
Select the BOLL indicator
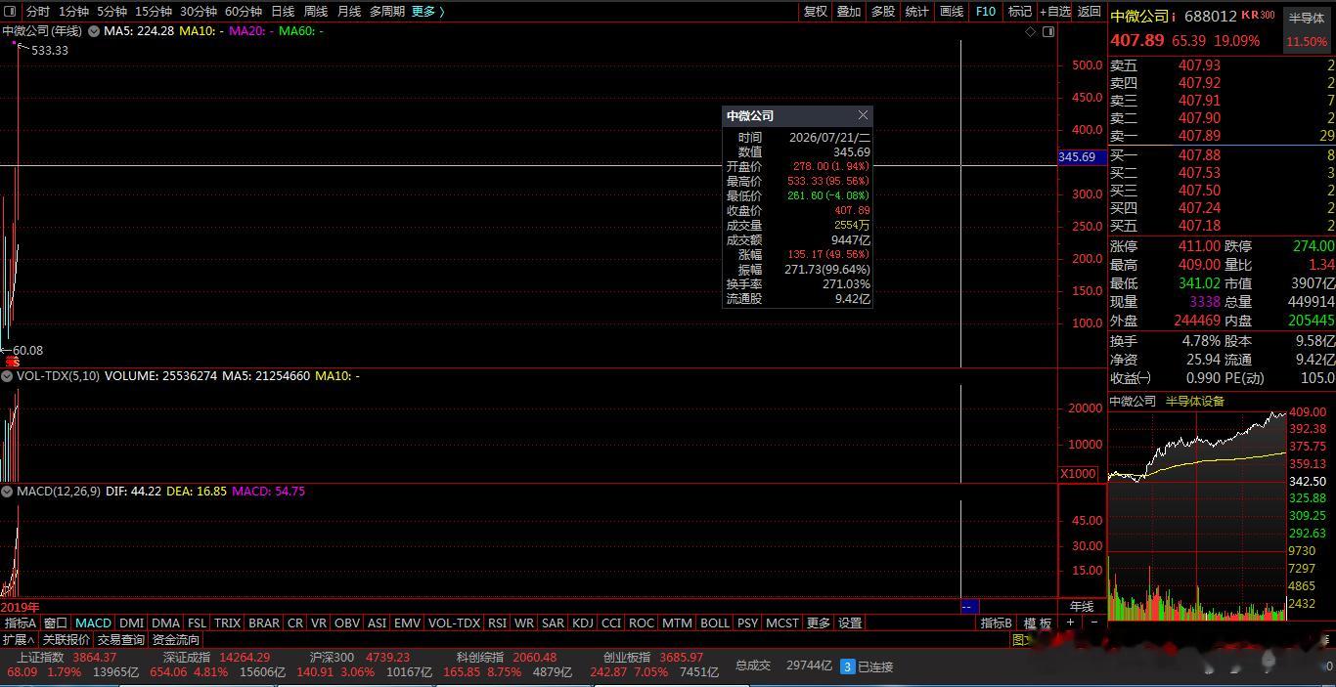coord(715,623)
